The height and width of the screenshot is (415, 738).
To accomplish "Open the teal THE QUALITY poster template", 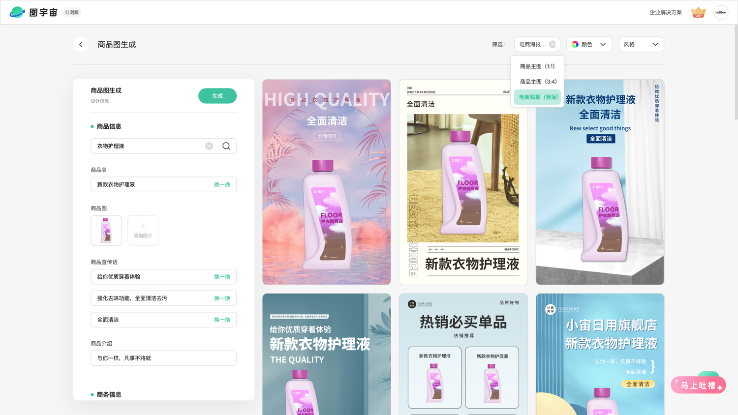I will [327, 354].
